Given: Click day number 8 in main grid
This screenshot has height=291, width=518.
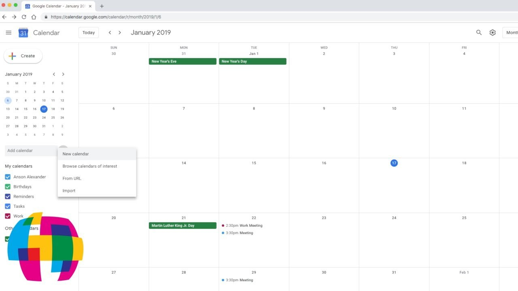Looking at the screenshot, I should pos(254,108).
